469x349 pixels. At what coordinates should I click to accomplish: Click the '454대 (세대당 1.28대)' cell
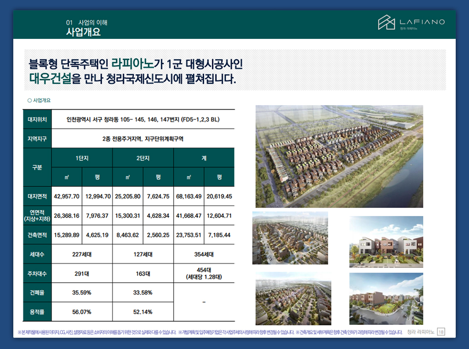tap(204, 273)
